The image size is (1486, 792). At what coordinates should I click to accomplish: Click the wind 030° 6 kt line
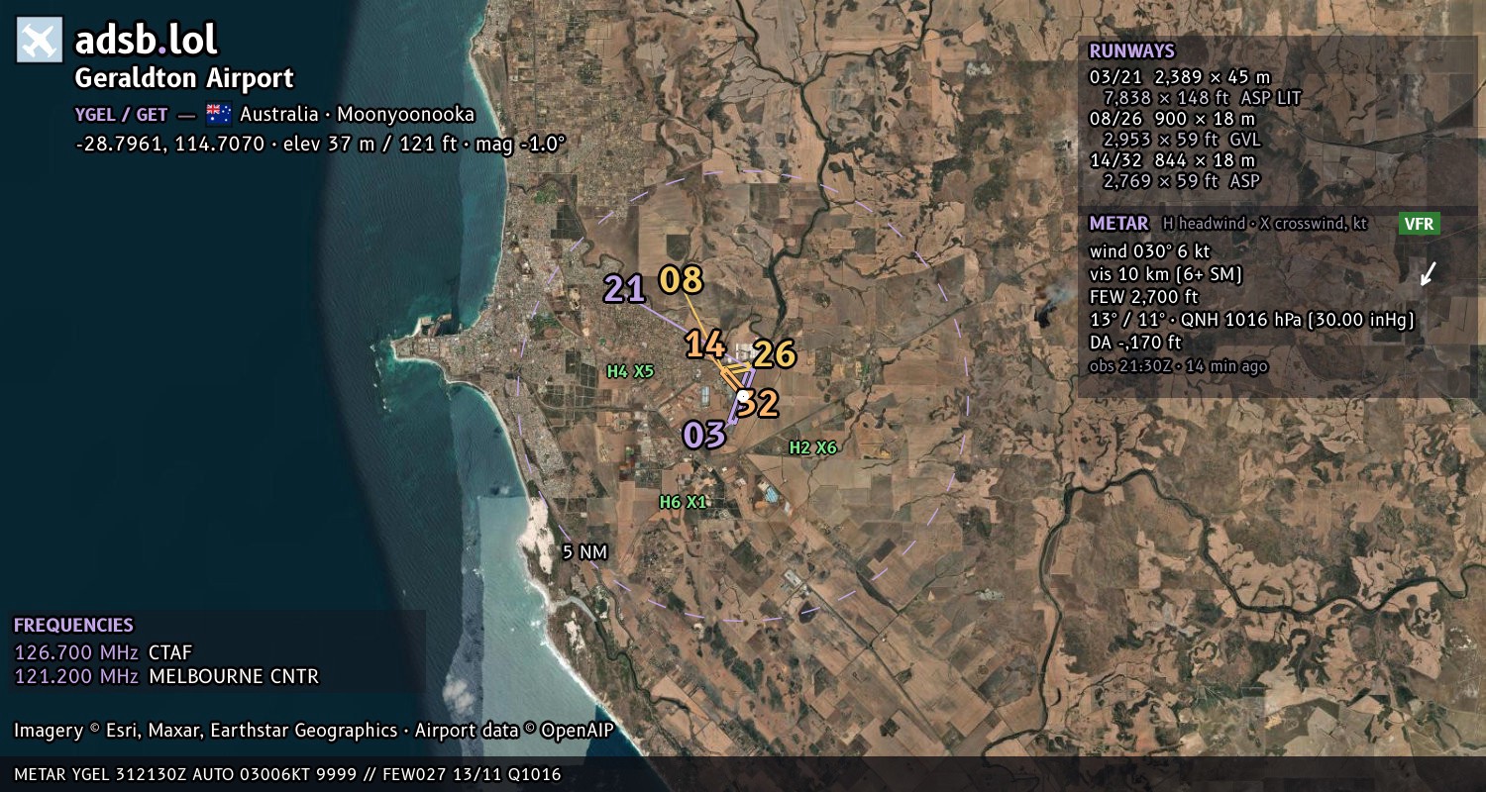[1149, 251]
